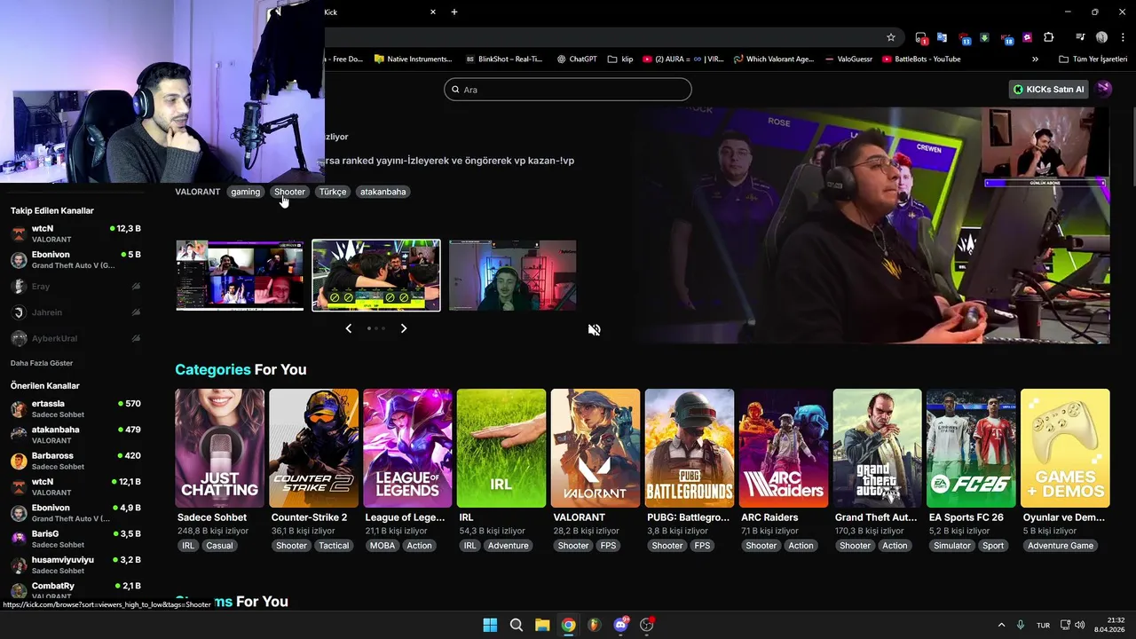
Task: Open the media controls music-note icon
Action: pos(1080,37)
